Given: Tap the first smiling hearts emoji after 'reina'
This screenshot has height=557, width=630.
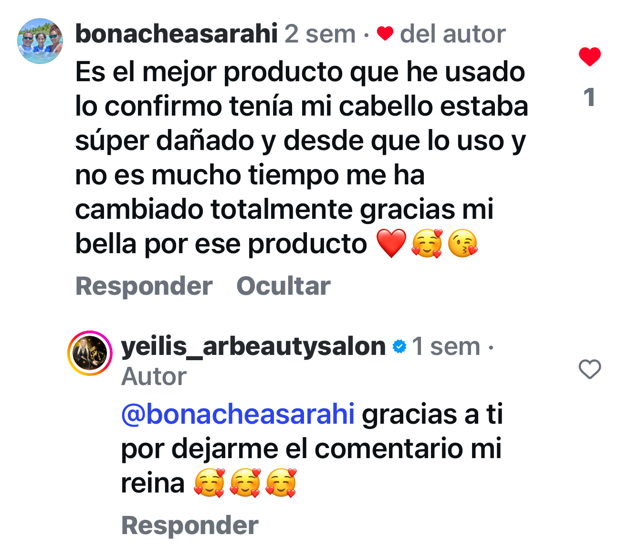Looking at the screenshot, I should click(209, 483).
